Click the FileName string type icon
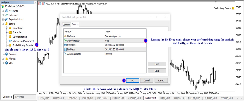This screenshot has height=101, width=244. 65,36
